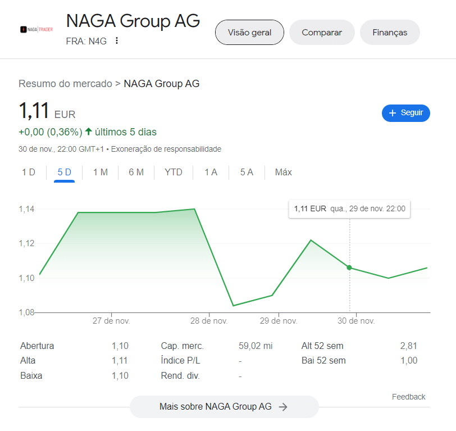Click the NAGA Group AG title heading
456x431 pixels.
[x=133, y=21]
